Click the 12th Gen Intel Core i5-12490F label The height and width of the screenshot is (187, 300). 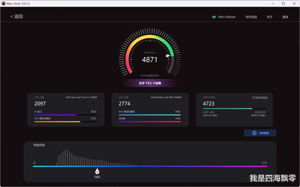(x=81, y=97)
